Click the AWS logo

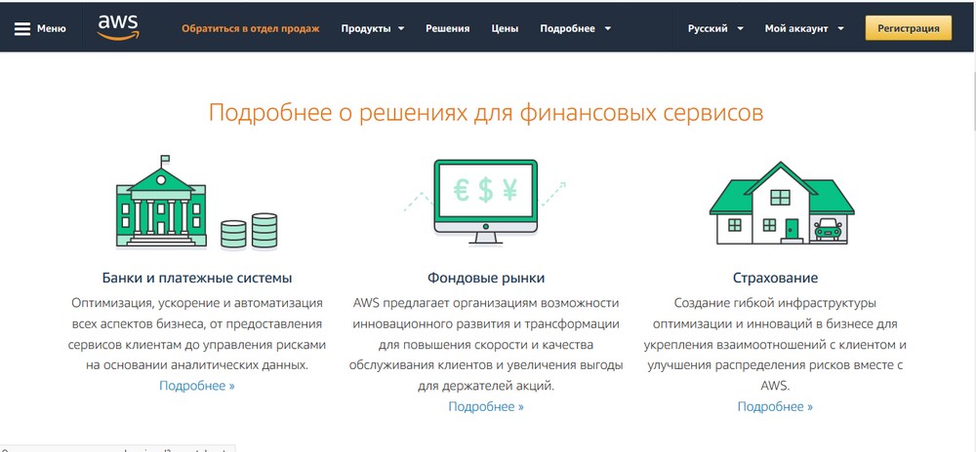118,26
